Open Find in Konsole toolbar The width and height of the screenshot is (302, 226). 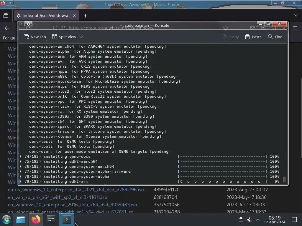tap(275, 37)
